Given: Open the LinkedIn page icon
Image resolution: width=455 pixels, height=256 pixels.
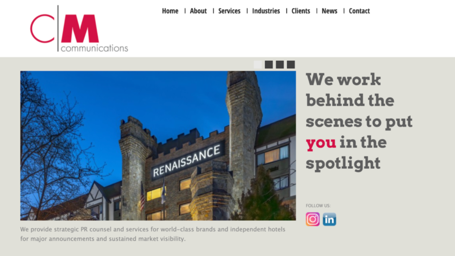Looking at the screenshot, I should point(329,219).
